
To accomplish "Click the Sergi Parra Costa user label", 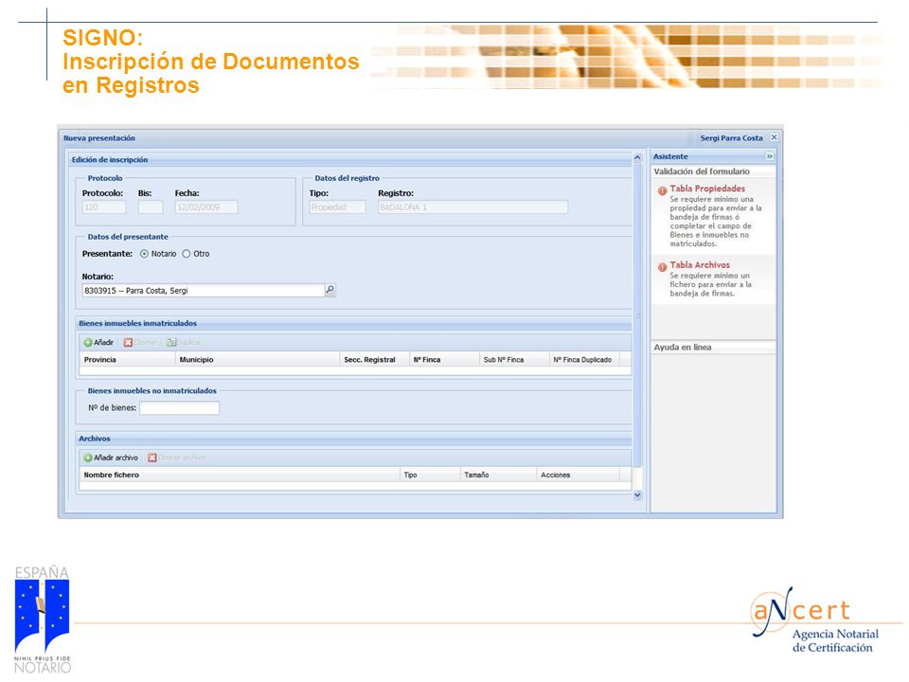I will (x=731, y=138).
